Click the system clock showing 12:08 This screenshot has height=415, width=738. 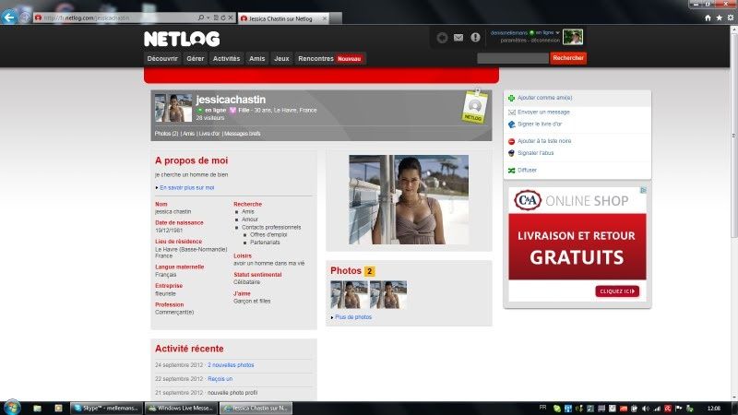pos(713,409)
